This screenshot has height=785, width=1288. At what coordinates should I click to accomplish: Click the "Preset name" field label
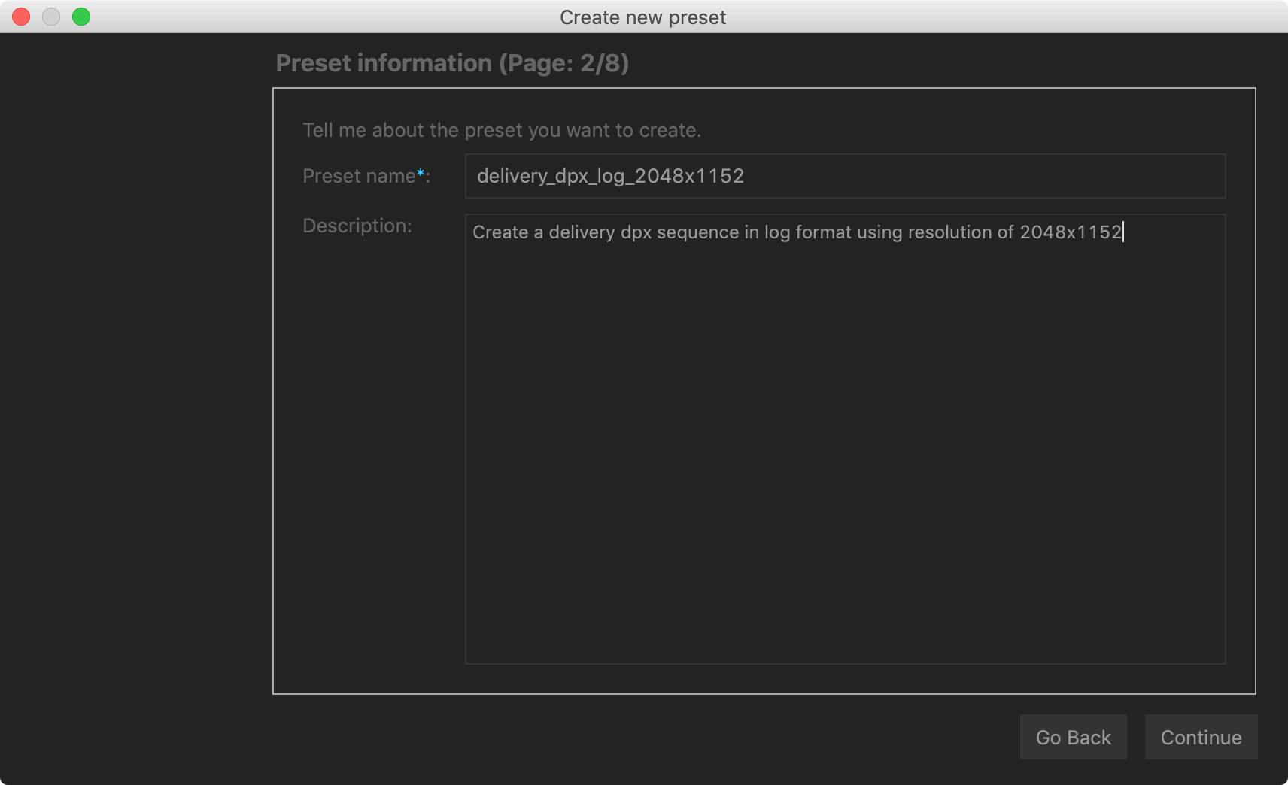pyautogui.click(x=359, y=176)
